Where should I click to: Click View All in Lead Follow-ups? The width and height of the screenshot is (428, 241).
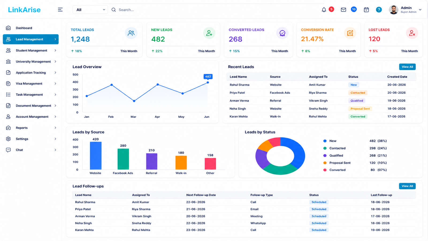point(407,186)
